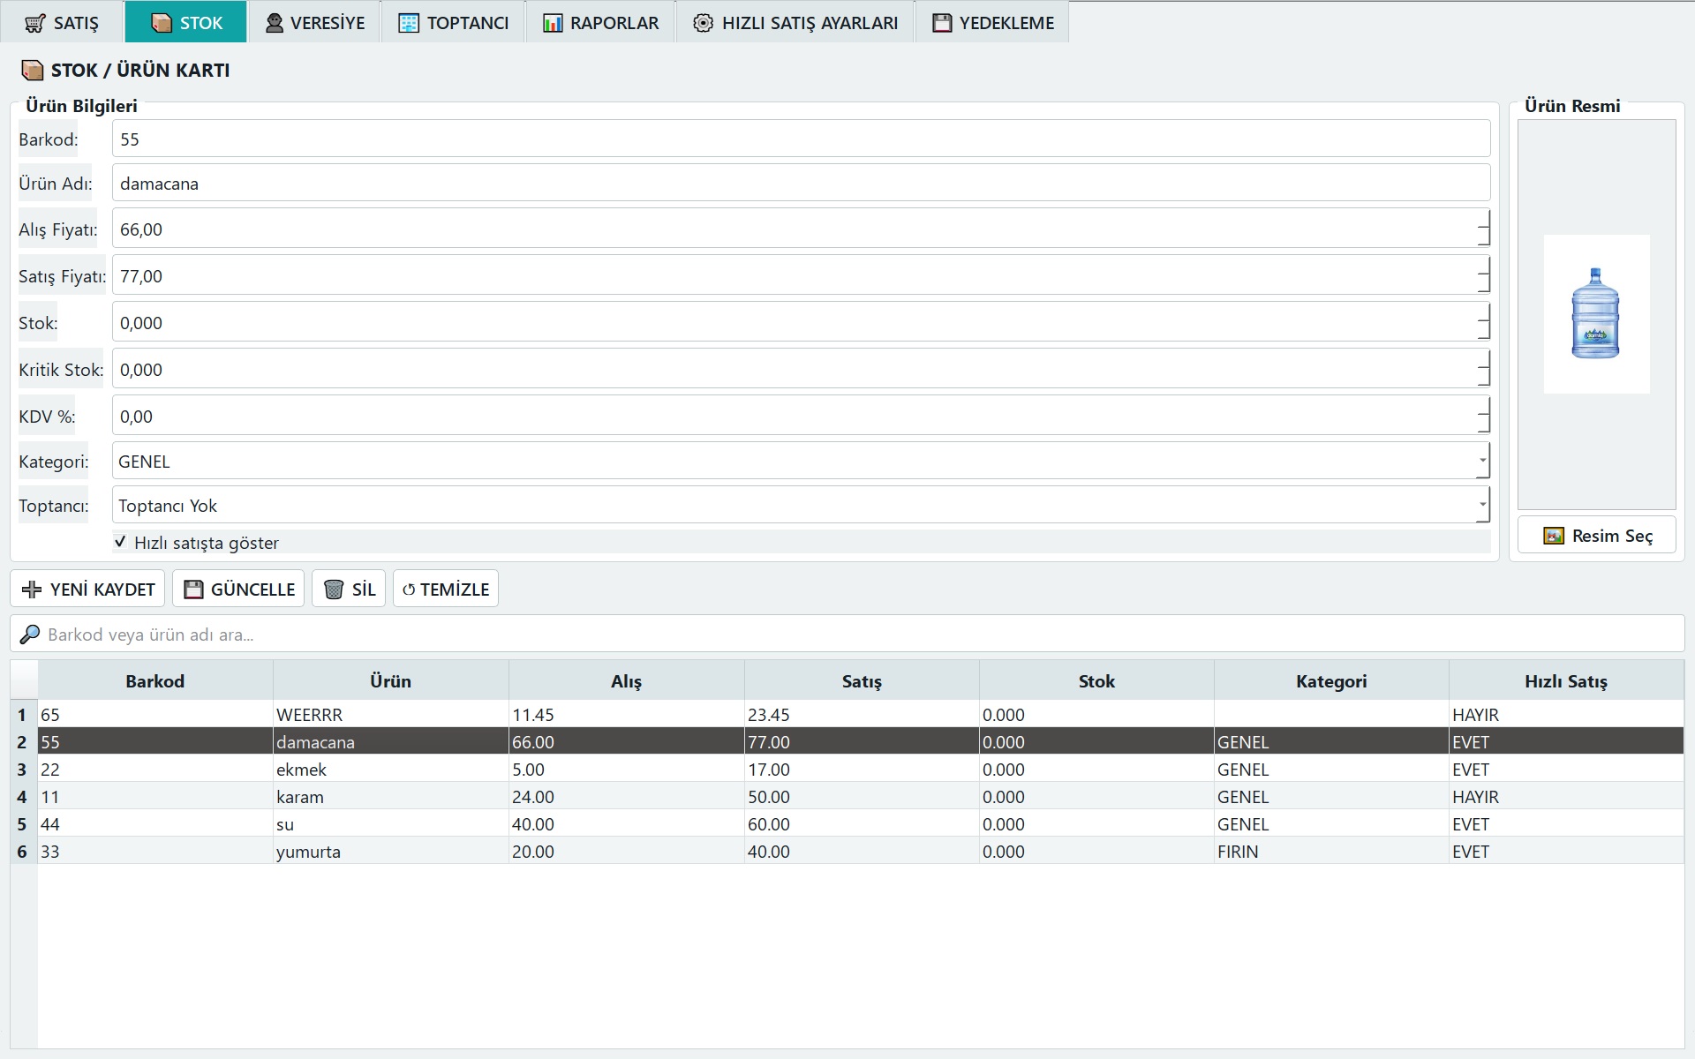Click the Kritik Stok spinner arrows
The image size is (1695, 1059).
(x=1484, y=369)
